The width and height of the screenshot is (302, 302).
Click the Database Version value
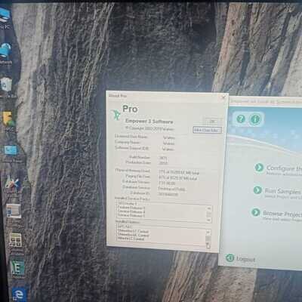tap(167, 183)
